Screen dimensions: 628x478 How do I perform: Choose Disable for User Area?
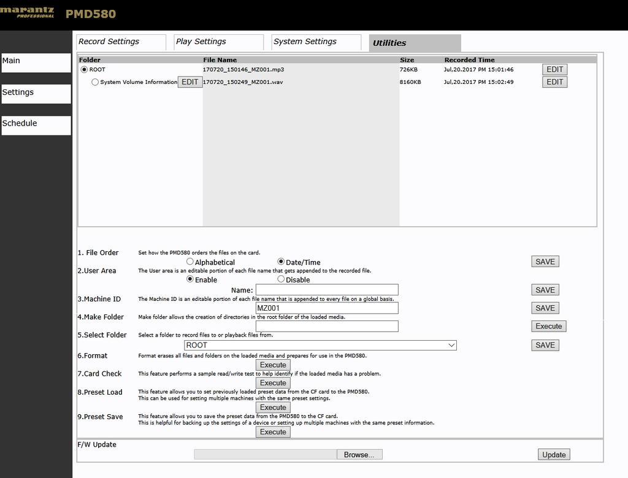click(281, 279)
